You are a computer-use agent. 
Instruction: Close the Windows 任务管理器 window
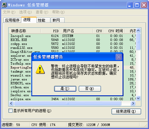144,5
